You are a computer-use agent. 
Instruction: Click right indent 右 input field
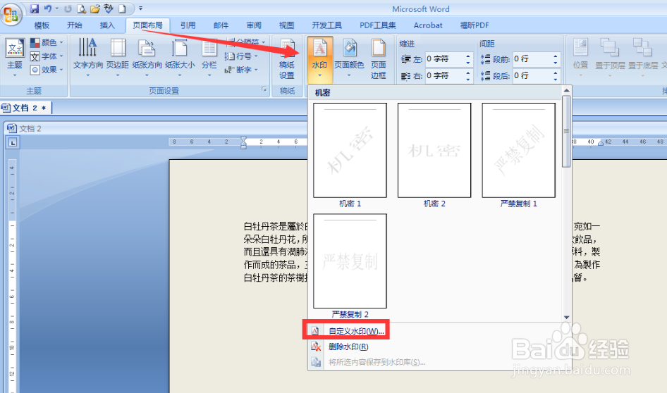tap(445, 75)
